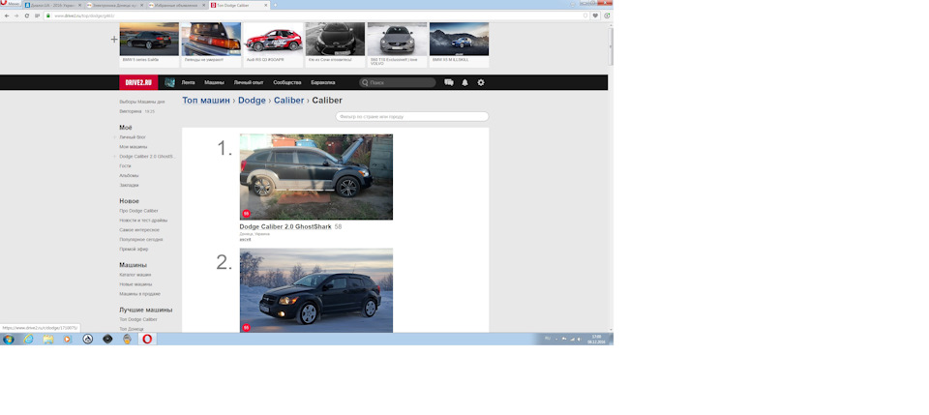Click Windows Start orb
Image resolution: width=929 pixels, height=415 pixels.
click(9, 340)
